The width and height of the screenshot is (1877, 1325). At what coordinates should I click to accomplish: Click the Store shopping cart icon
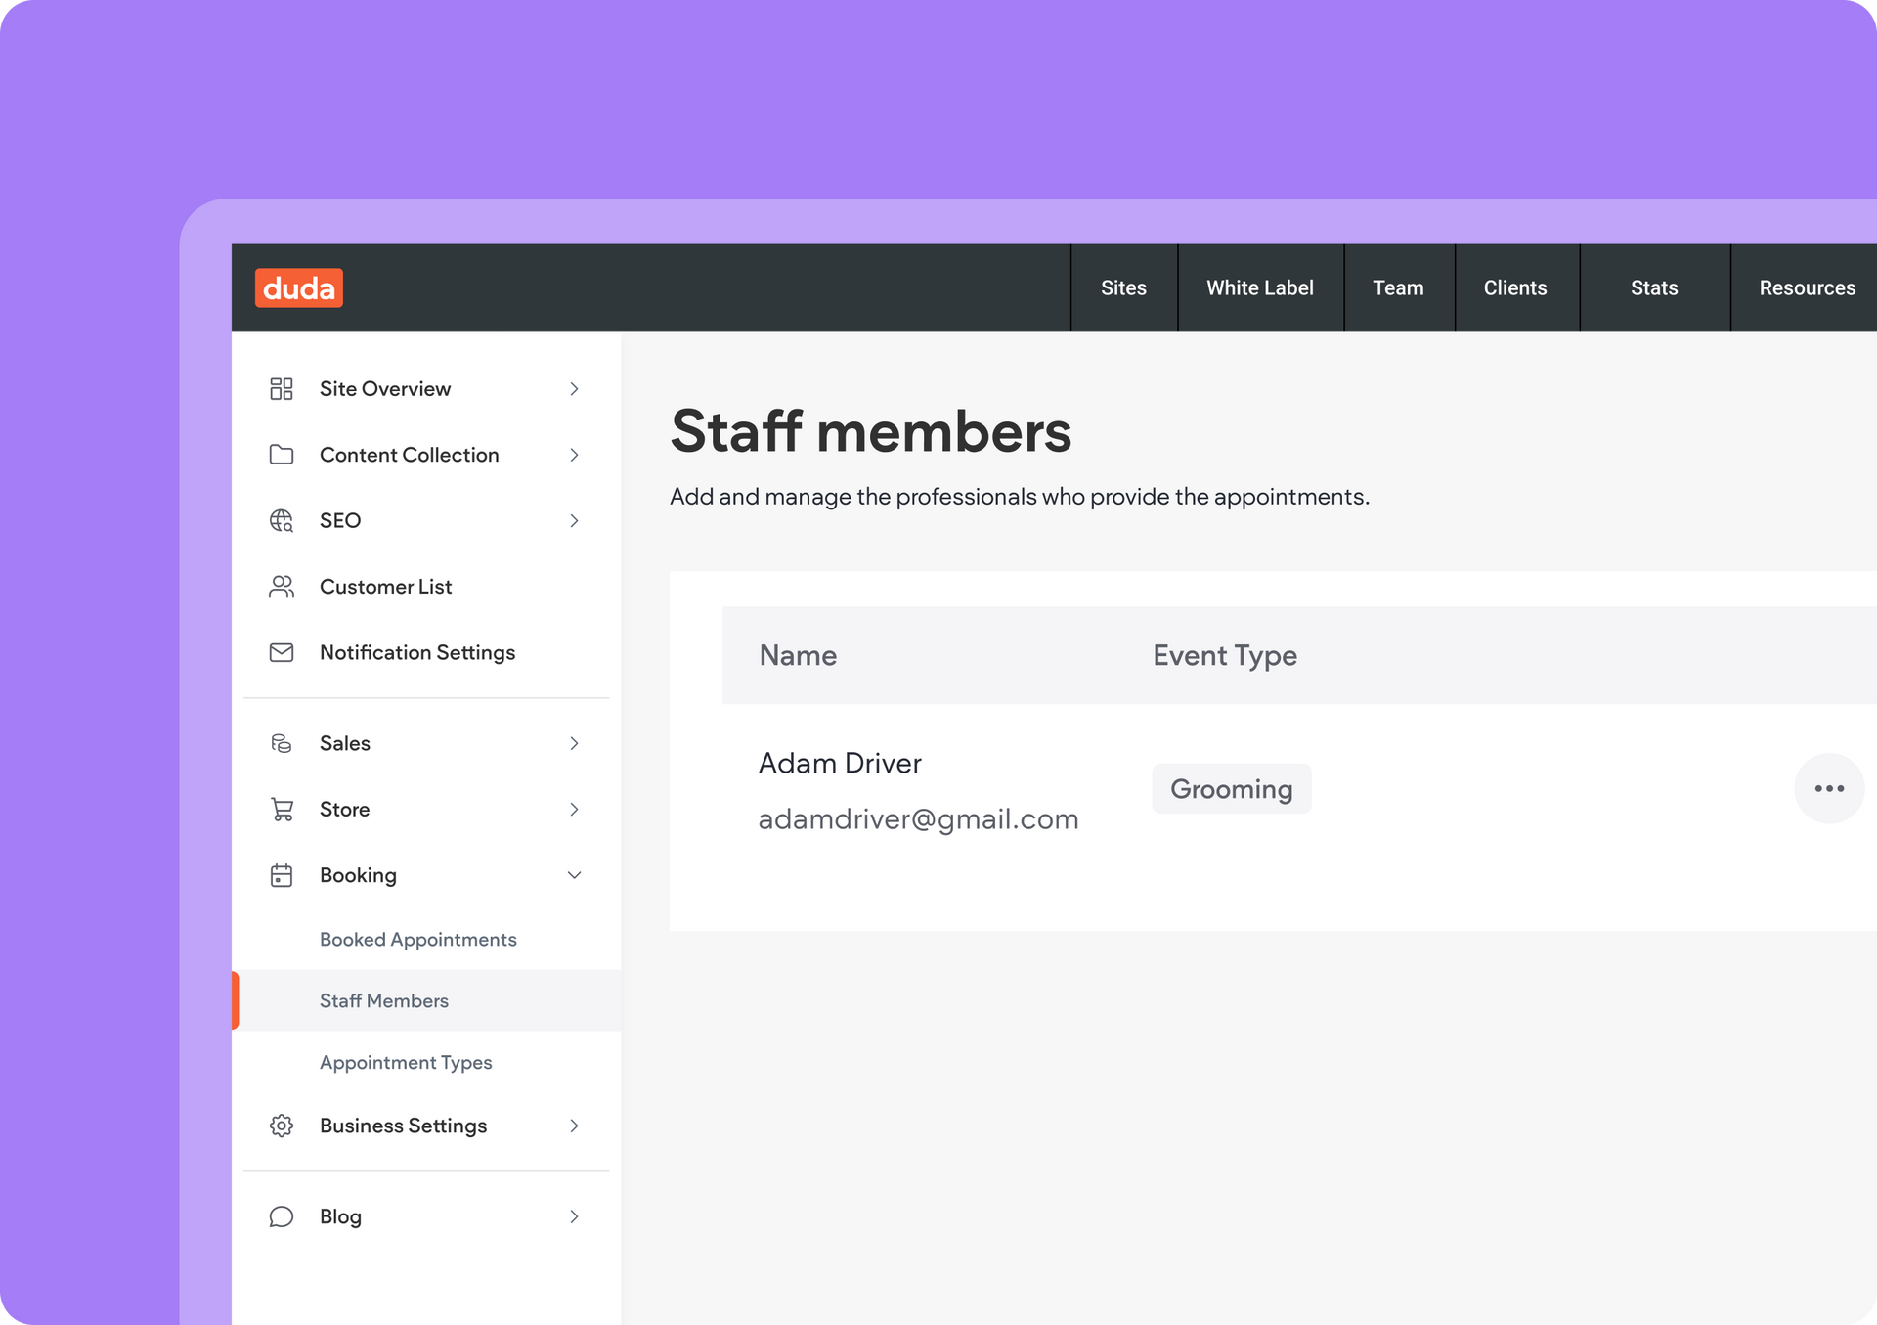point(282,810)
